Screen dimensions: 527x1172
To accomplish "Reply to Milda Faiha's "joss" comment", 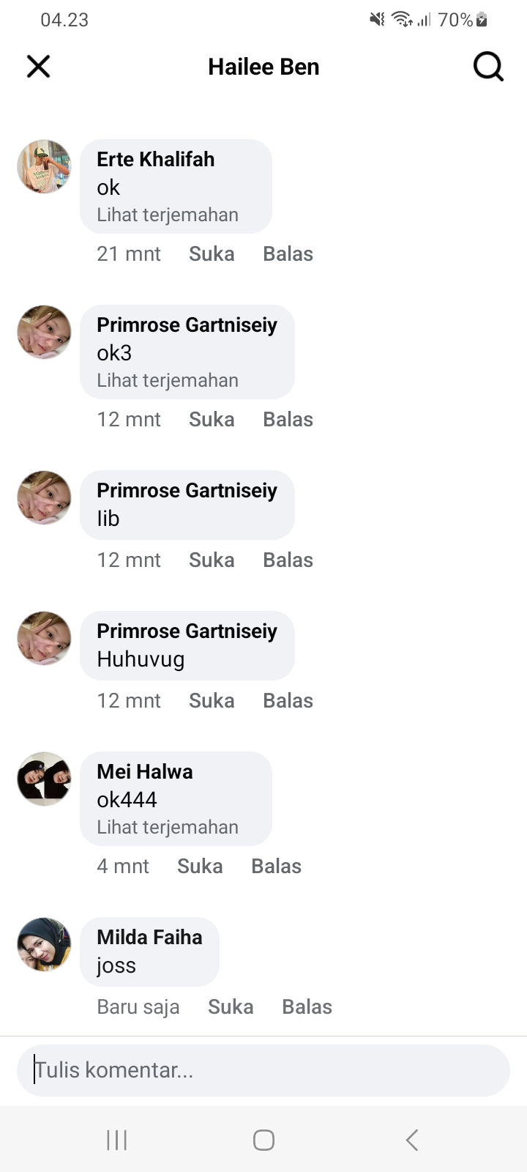I will (x=307, y=1007).
